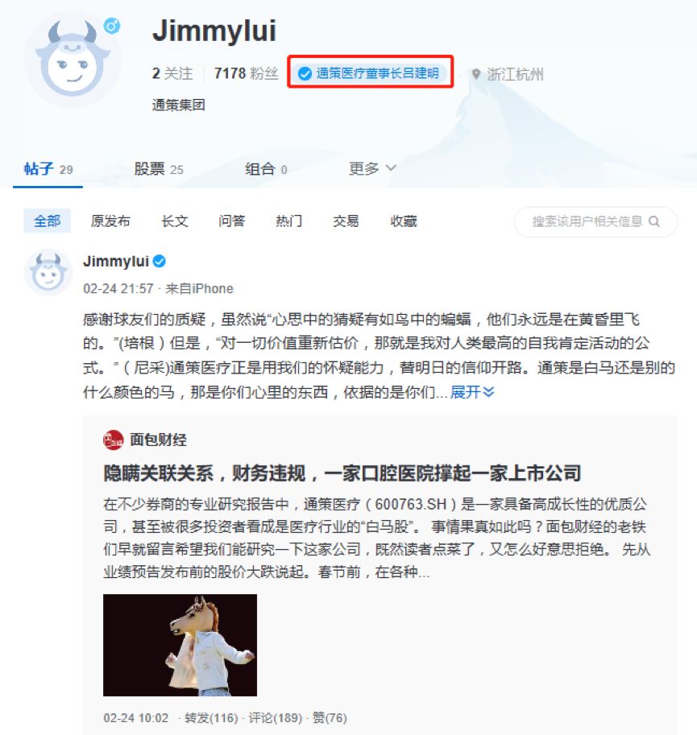Filter posts by 长文

tap(175, 221)
